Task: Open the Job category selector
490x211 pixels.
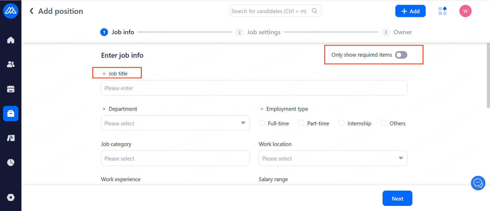Action: pos(175,158)
